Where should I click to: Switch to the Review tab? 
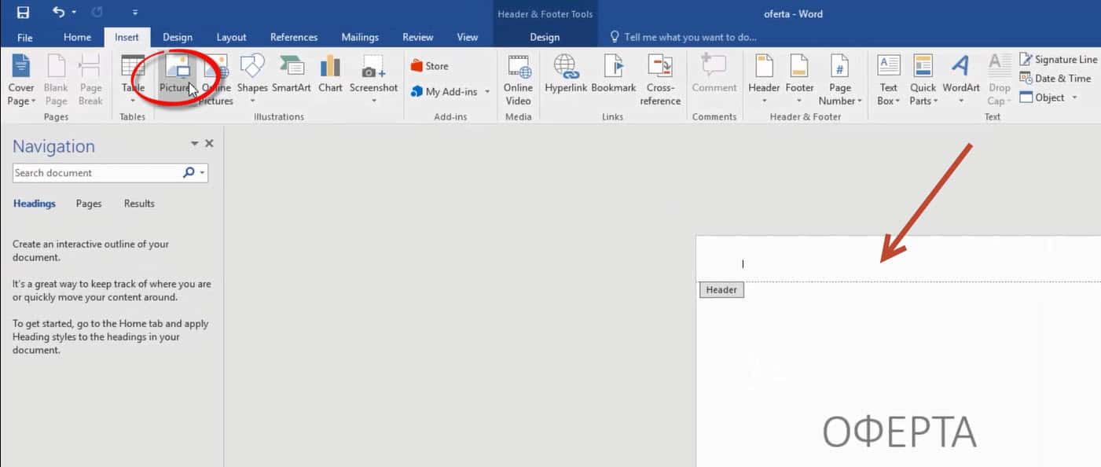(x=417, y=37)
